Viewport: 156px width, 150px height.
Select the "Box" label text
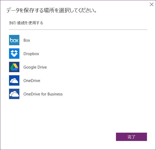[x=27, y=40]
